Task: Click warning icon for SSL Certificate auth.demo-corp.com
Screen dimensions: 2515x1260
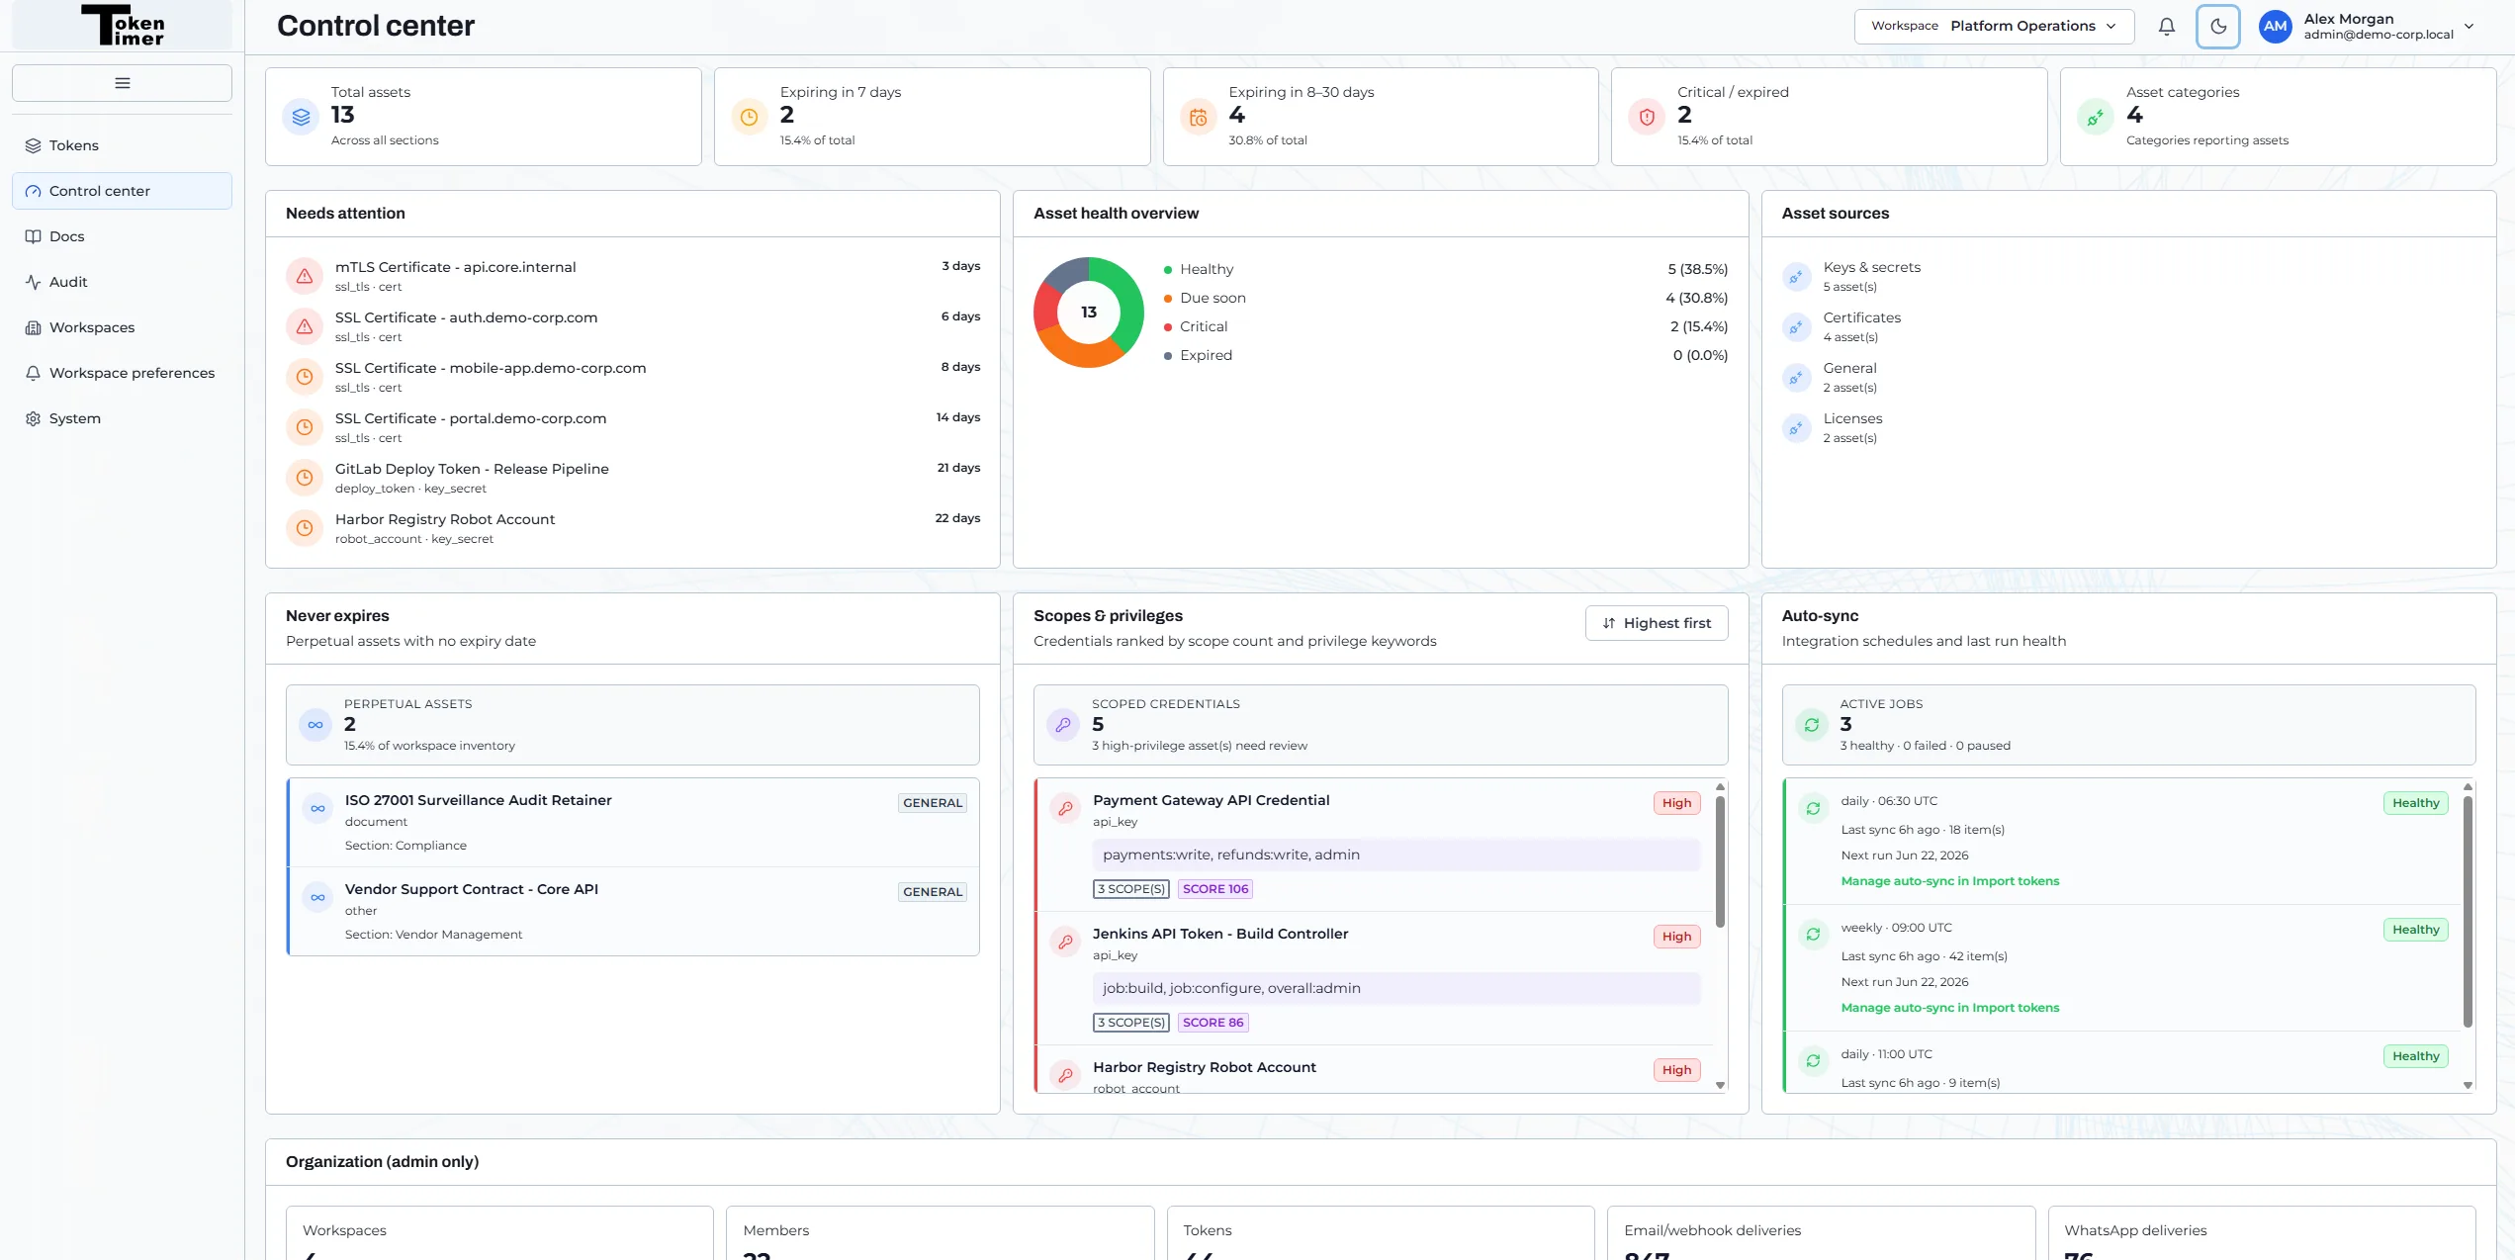Action: (305, 326)
